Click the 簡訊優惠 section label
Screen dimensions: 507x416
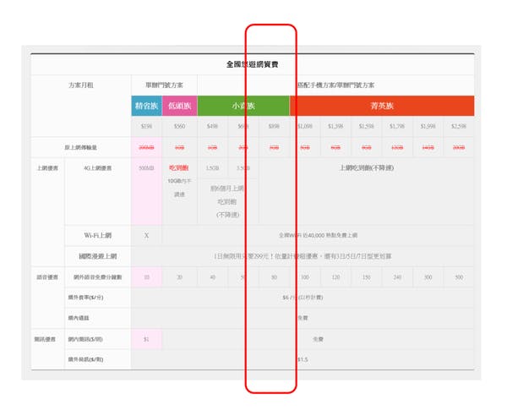tap(45, 339)
